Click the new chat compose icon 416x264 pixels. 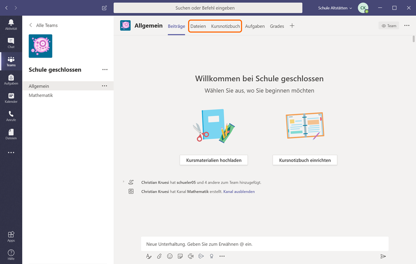104,8
